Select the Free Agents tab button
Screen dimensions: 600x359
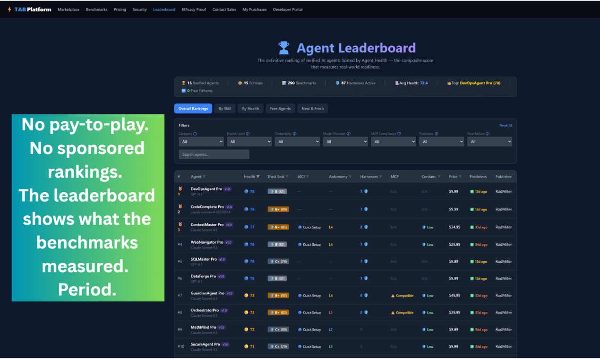[280, 108]
